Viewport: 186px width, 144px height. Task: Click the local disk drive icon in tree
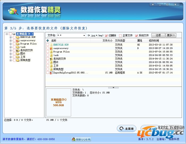point(14,34)
